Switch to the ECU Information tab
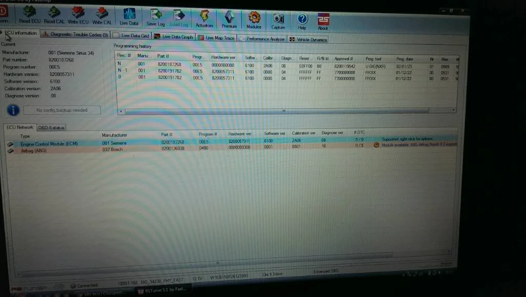 click(20, 33)
